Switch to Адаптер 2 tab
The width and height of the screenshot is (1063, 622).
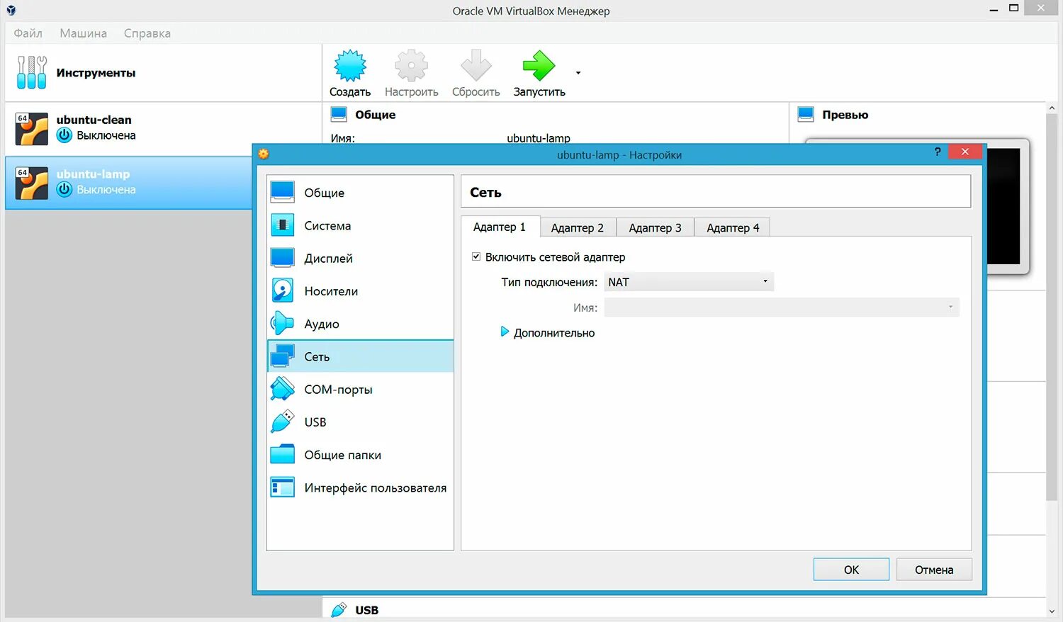coord(578,227)
